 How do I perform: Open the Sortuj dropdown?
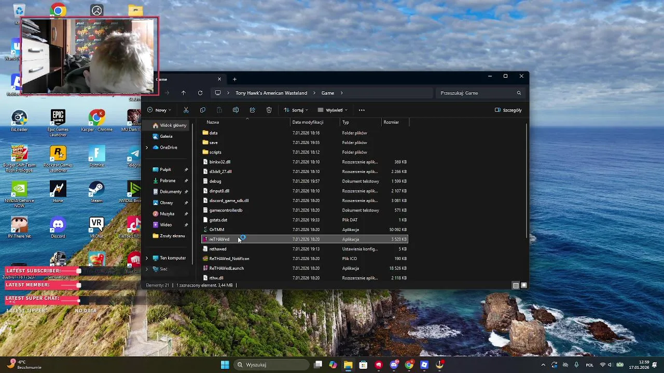click(296, 110)
